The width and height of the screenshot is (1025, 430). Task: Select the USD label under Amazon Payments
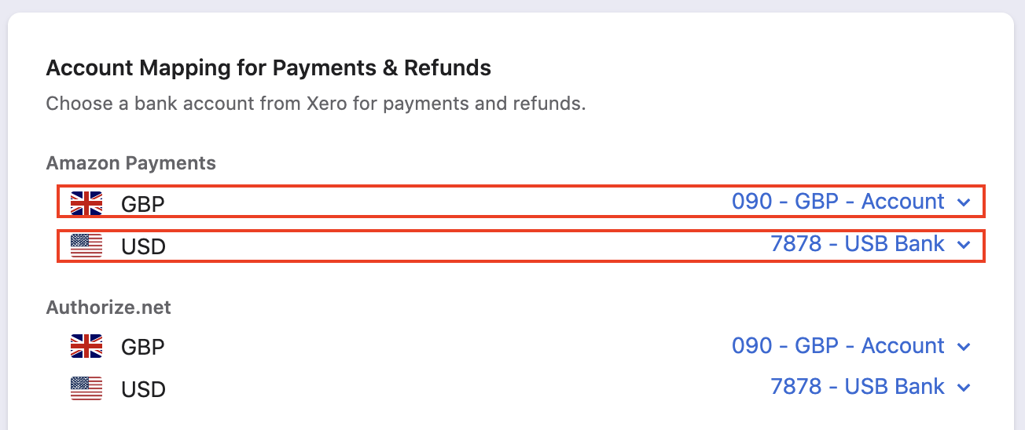[143, 246]
